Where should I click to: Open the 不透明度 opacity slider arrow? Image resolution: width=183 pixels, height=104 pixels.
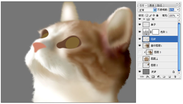(178, 10)
